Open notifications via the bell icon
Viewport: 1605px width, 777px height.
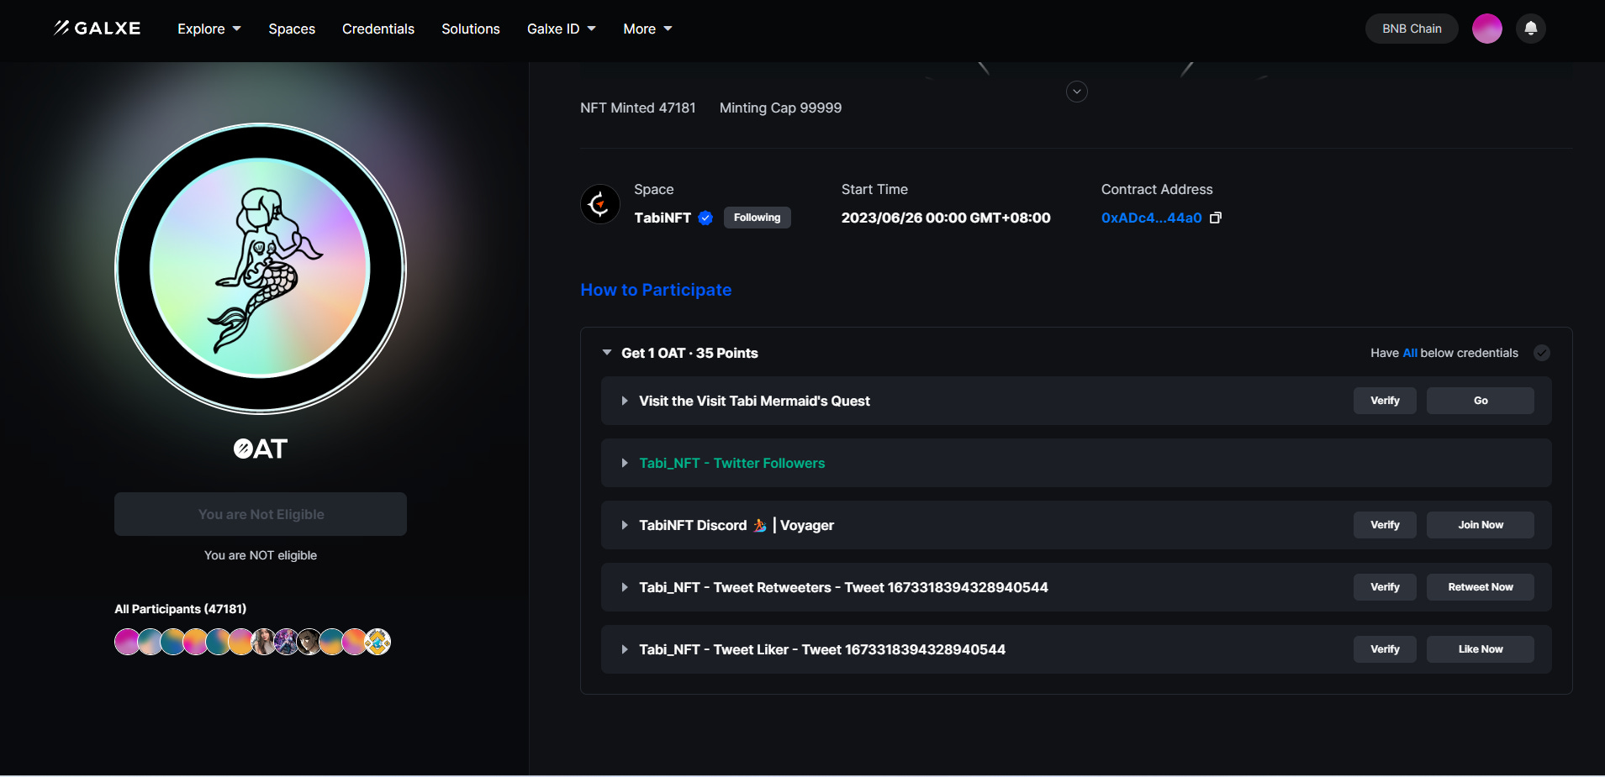click(1530, 28)
